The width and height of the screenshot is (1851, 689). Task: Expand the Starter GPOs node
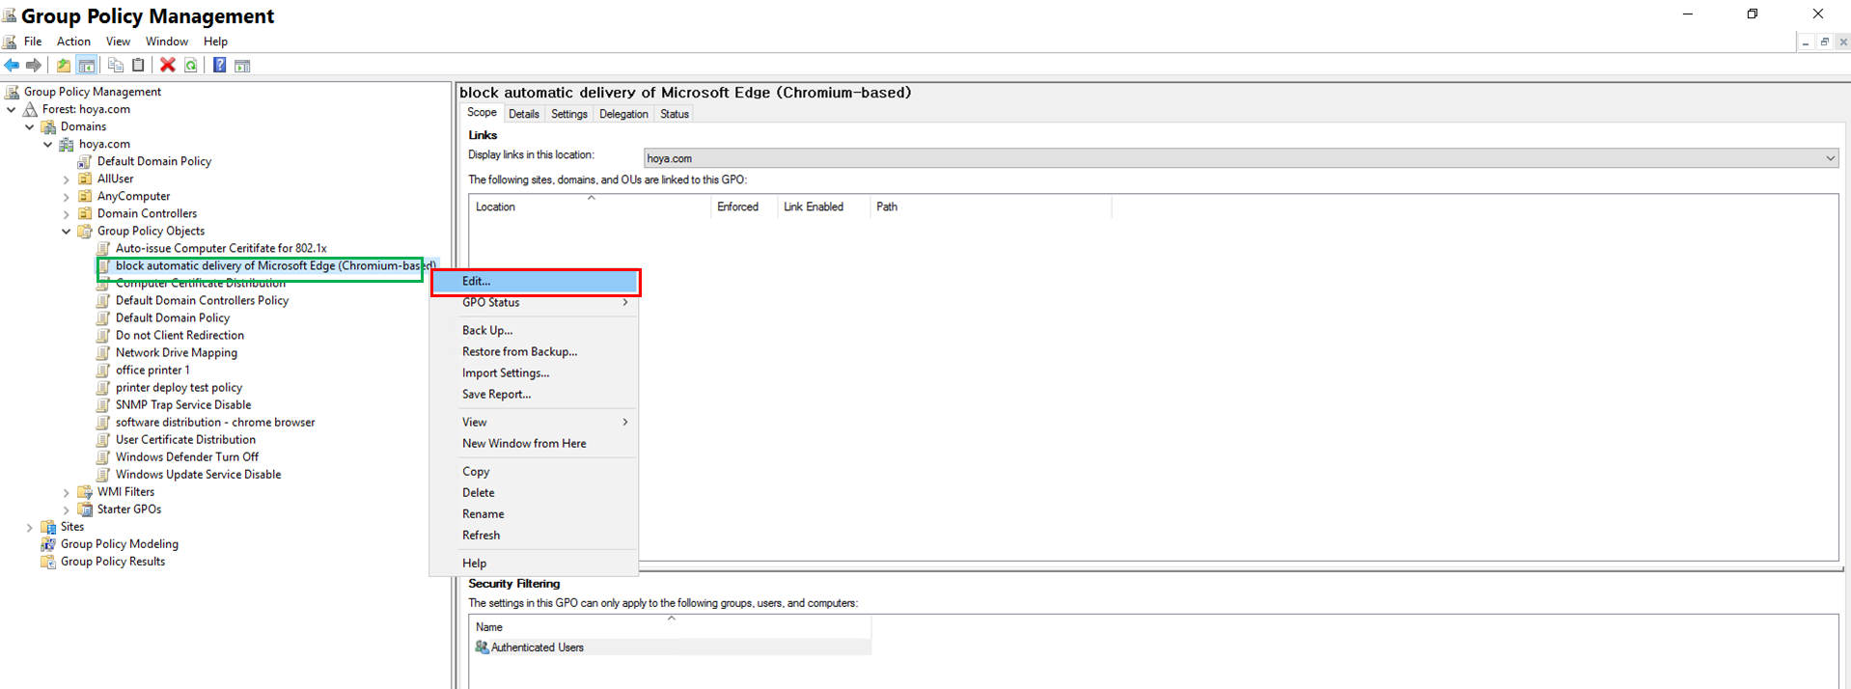pyautogui.click(x=67, y=510)
